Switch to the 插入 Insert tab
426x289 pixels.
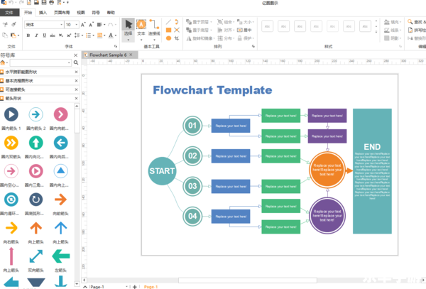tap(43, 13)
